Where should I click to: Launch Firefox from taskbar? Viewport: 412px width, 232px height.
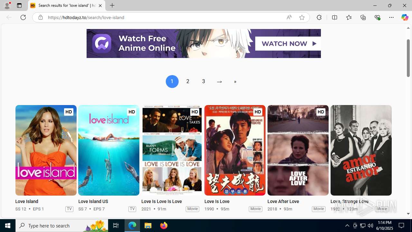(164, 226)
